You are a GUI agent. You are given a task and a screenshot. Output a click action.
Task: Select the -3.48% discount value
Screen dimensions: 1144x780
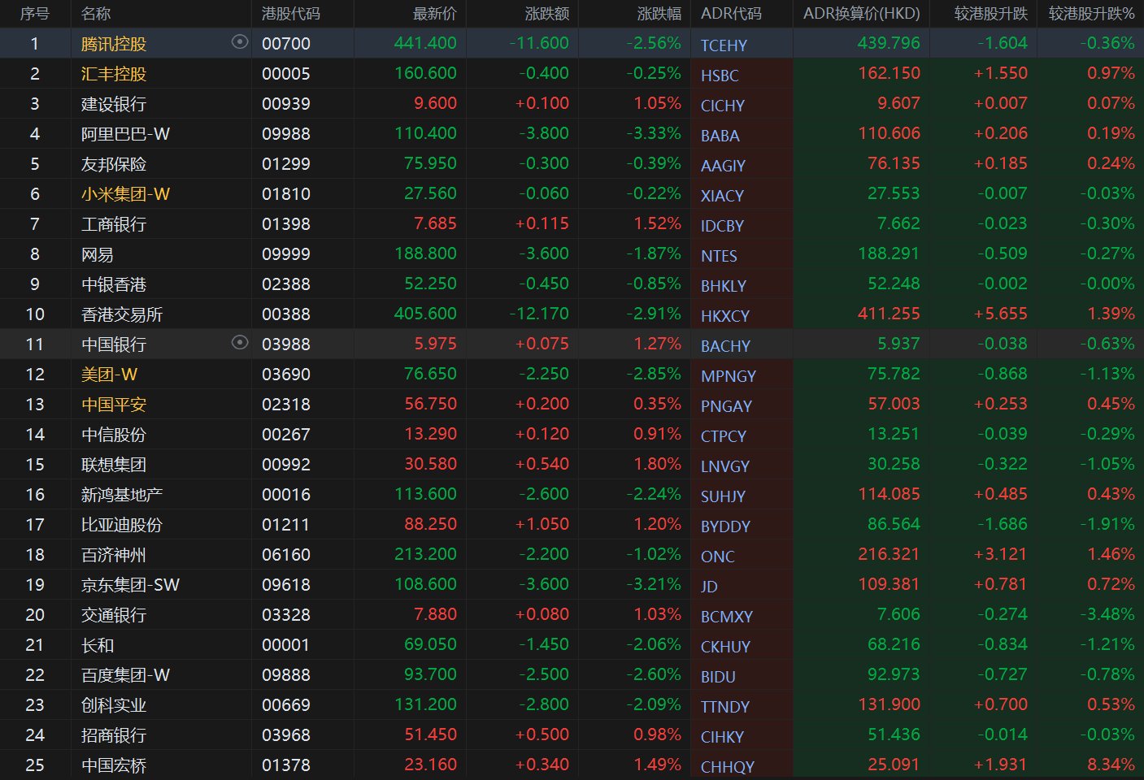(x=1107, y=614)
